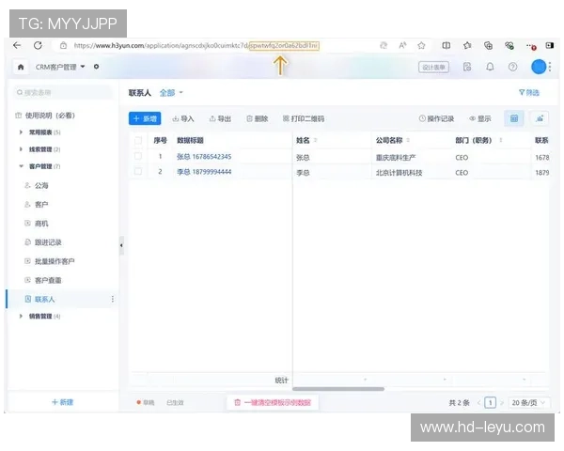The height and width of the screenshot is (451, 564).
Task: Go to 跟进记录 in the sidebar
Action: tap(47, 242)
